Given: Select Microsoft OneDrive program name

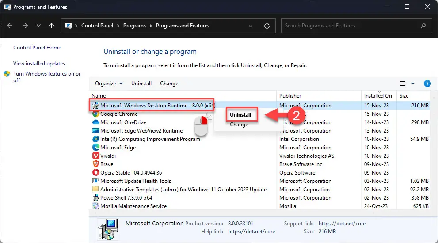Looking at the screenshot, I should (x=123, y=122).
